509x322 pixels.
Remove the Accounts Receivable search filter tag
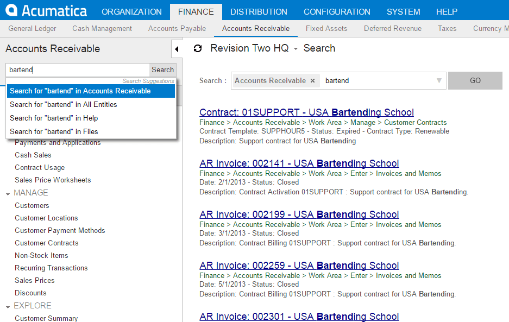(x=312, y=80)
